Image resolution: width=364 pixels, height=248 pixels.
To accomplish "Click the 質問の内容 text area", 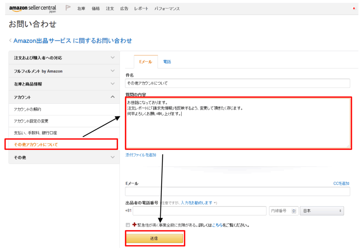I will pyautogui.click(x=238, y=123).
